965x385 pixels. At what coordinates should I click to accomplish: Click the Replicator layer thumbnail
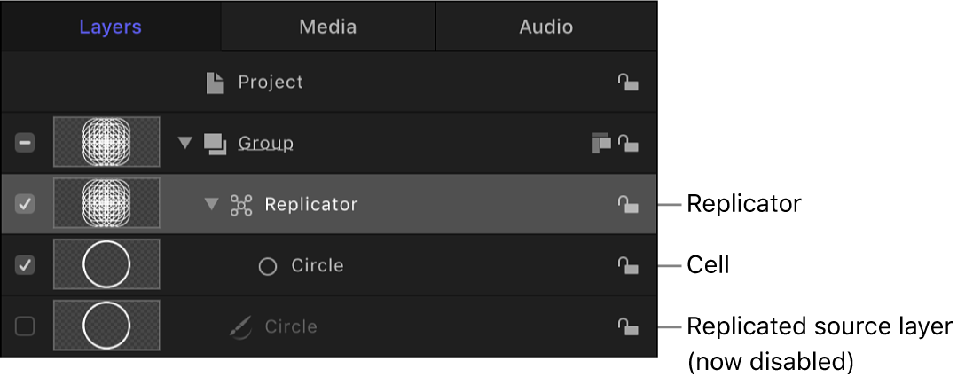106,204
